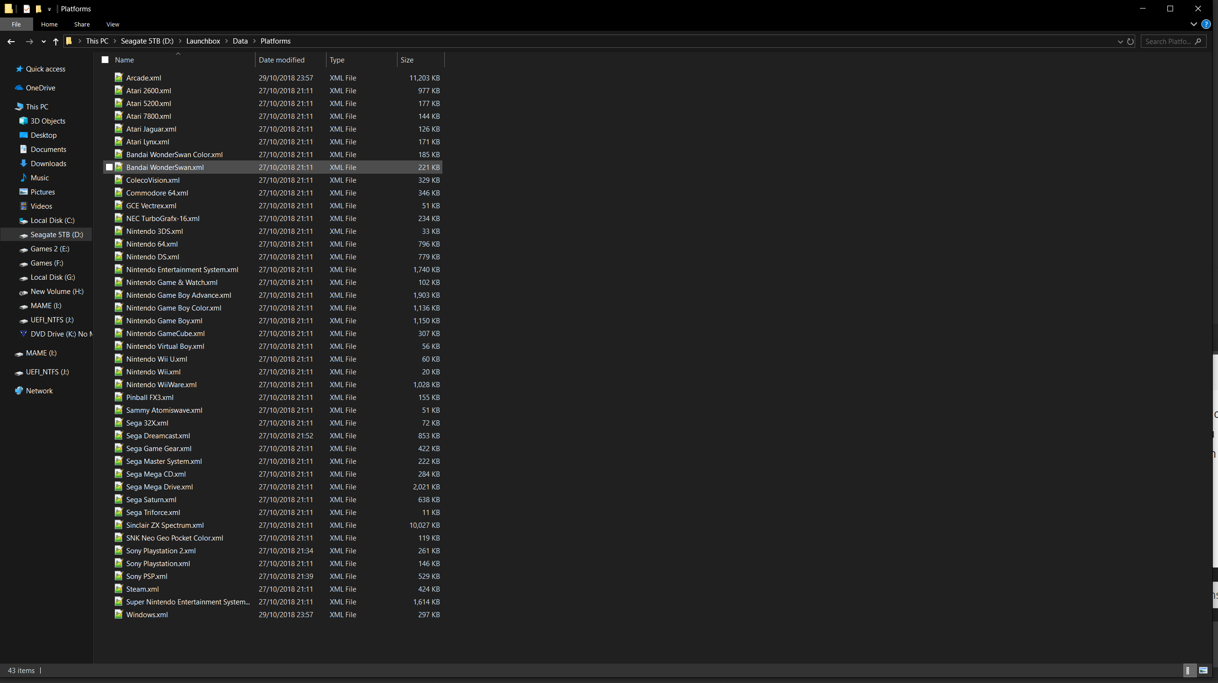Expand chevron after This PC in path

pos(115,41)
